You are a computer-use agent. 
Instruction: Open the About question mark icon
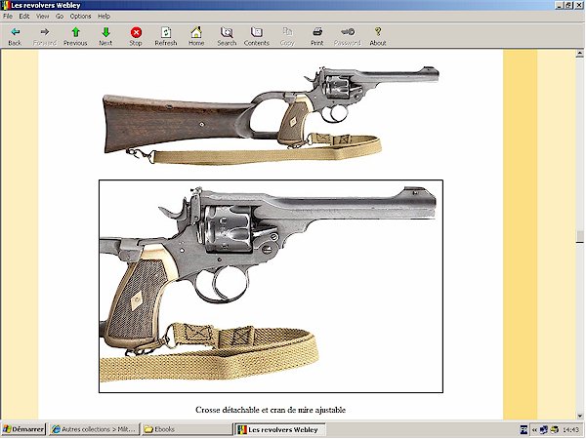click(378, 32)
